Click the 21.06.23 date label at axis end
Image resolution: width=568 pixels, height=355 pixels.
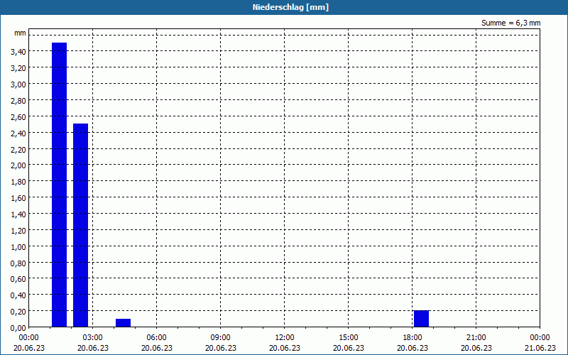click(540, 348)
